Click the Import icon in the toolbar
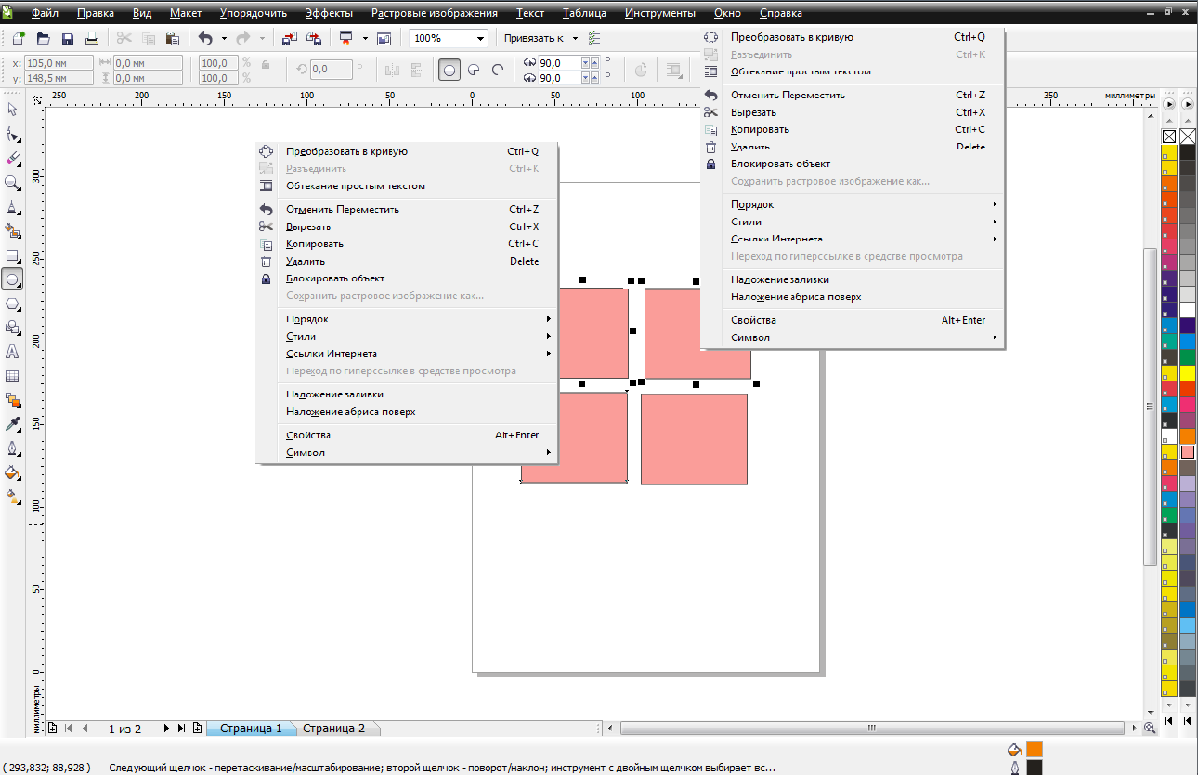The image size is (1198, 775). (289, 38)
